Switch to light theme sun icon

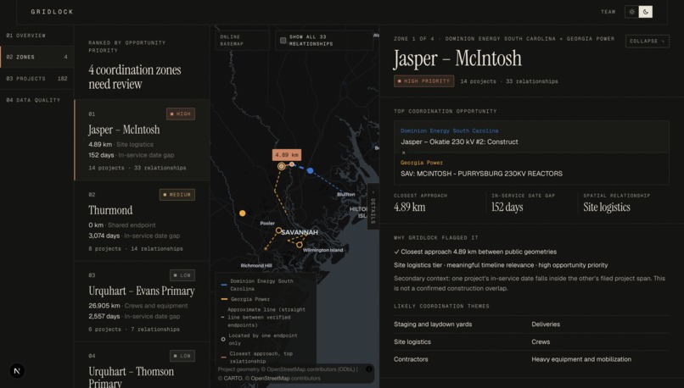pyautogui.click(x=631, y=12)
